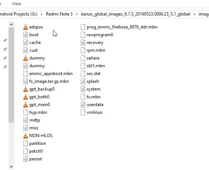The width and height of the screenshot is (209, 170).
Task: Select the patch0 blank file icon
Action: click(26, 151)
